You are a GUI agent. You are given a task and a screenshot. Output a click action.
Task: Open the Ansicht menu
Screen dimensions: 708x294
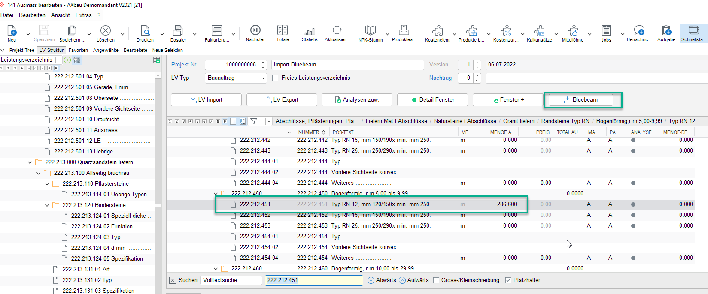60,15
